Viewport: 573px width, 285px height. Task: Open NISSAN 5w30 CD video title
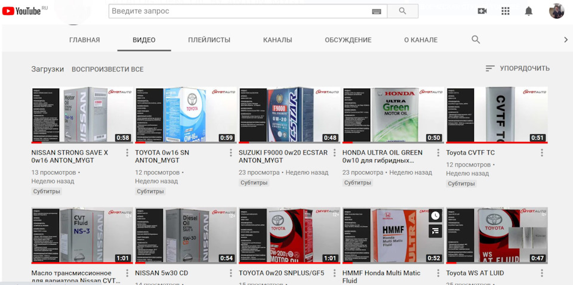pos(162,273)
